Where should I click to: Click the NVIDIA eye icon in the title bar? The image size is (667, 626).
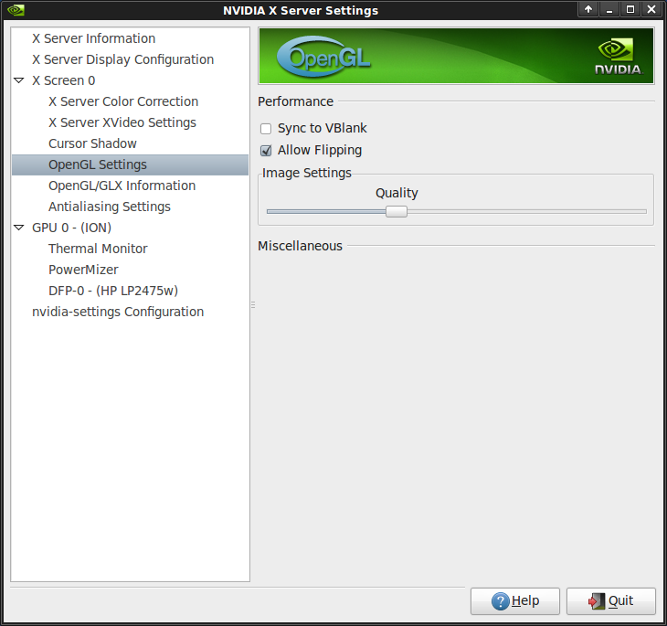(x=16, y=10)
